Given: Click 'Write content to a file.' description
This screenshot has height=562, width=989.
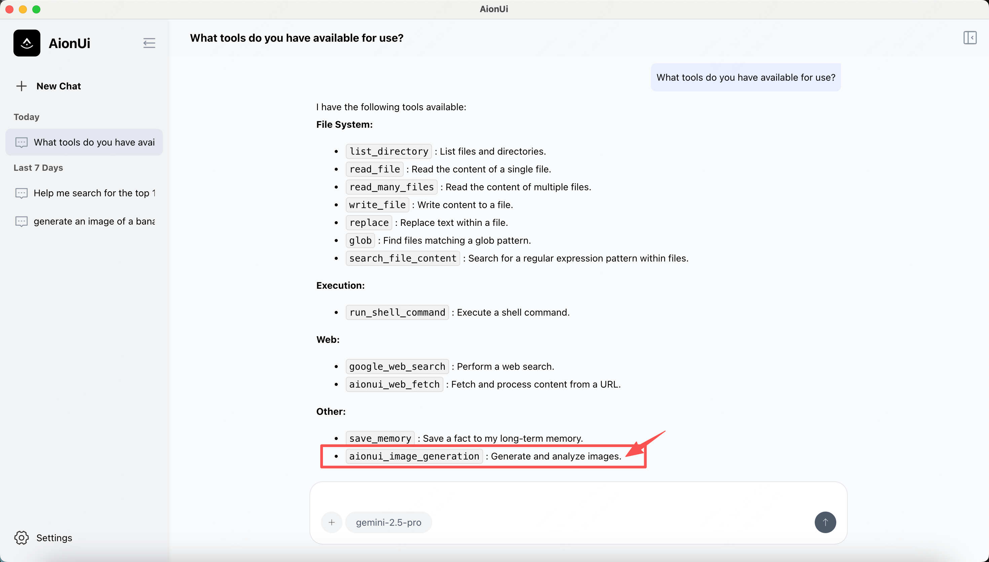Looking at the screenshot, I should (465, 205).
